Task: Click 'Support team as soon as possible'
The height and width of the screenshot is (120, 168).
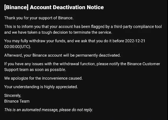Action: coord(35,70)
